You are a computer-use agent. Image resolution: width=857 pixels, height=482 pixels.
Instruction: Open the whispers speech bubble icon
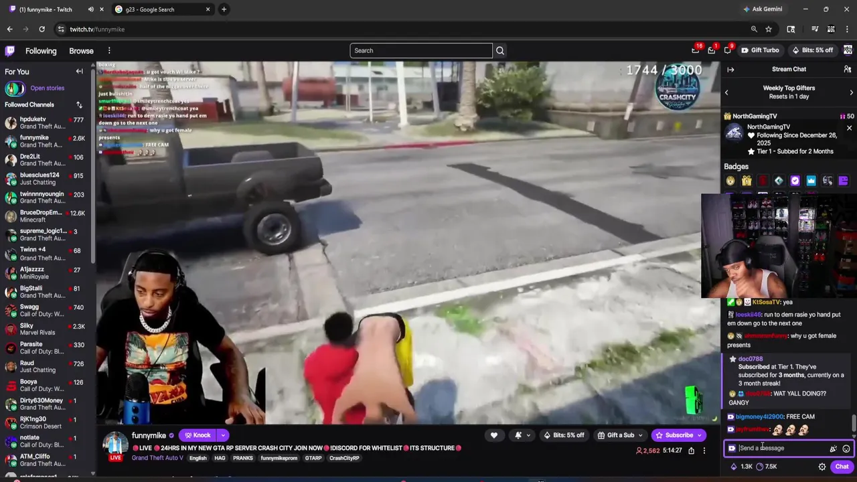pos(728,50)
